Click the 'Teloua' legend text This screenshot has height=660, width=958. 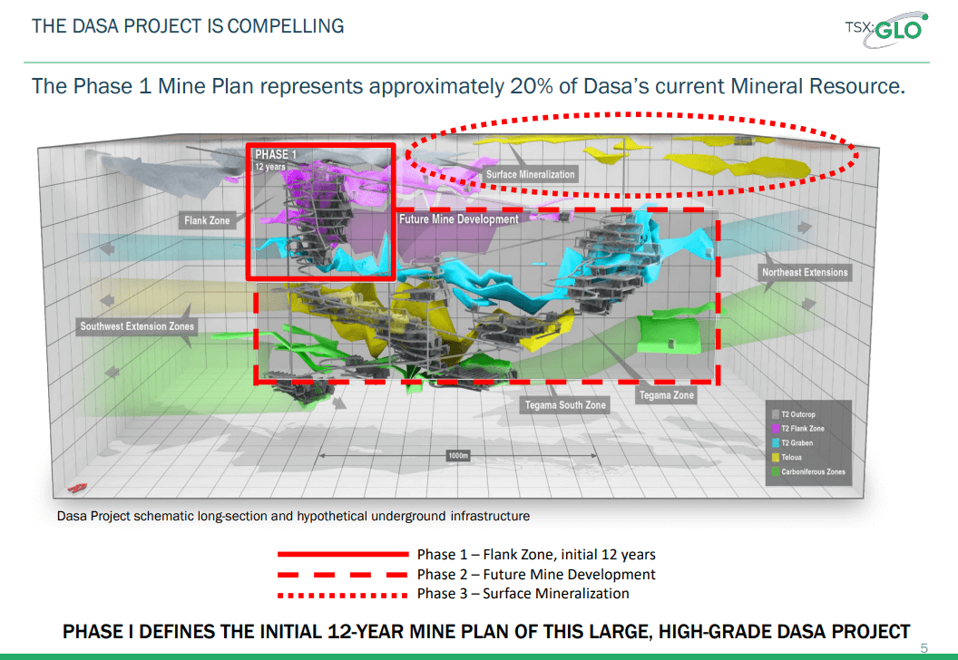791,457
